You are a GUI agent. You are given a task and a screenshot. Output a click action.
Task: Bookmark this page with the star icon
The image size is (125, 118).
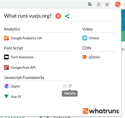[x=107, y=4]
